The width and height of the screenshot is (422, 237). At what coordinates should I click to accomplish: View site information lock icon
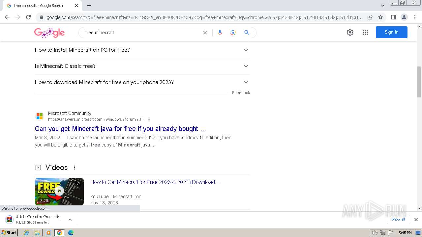[x=41, y=17]
